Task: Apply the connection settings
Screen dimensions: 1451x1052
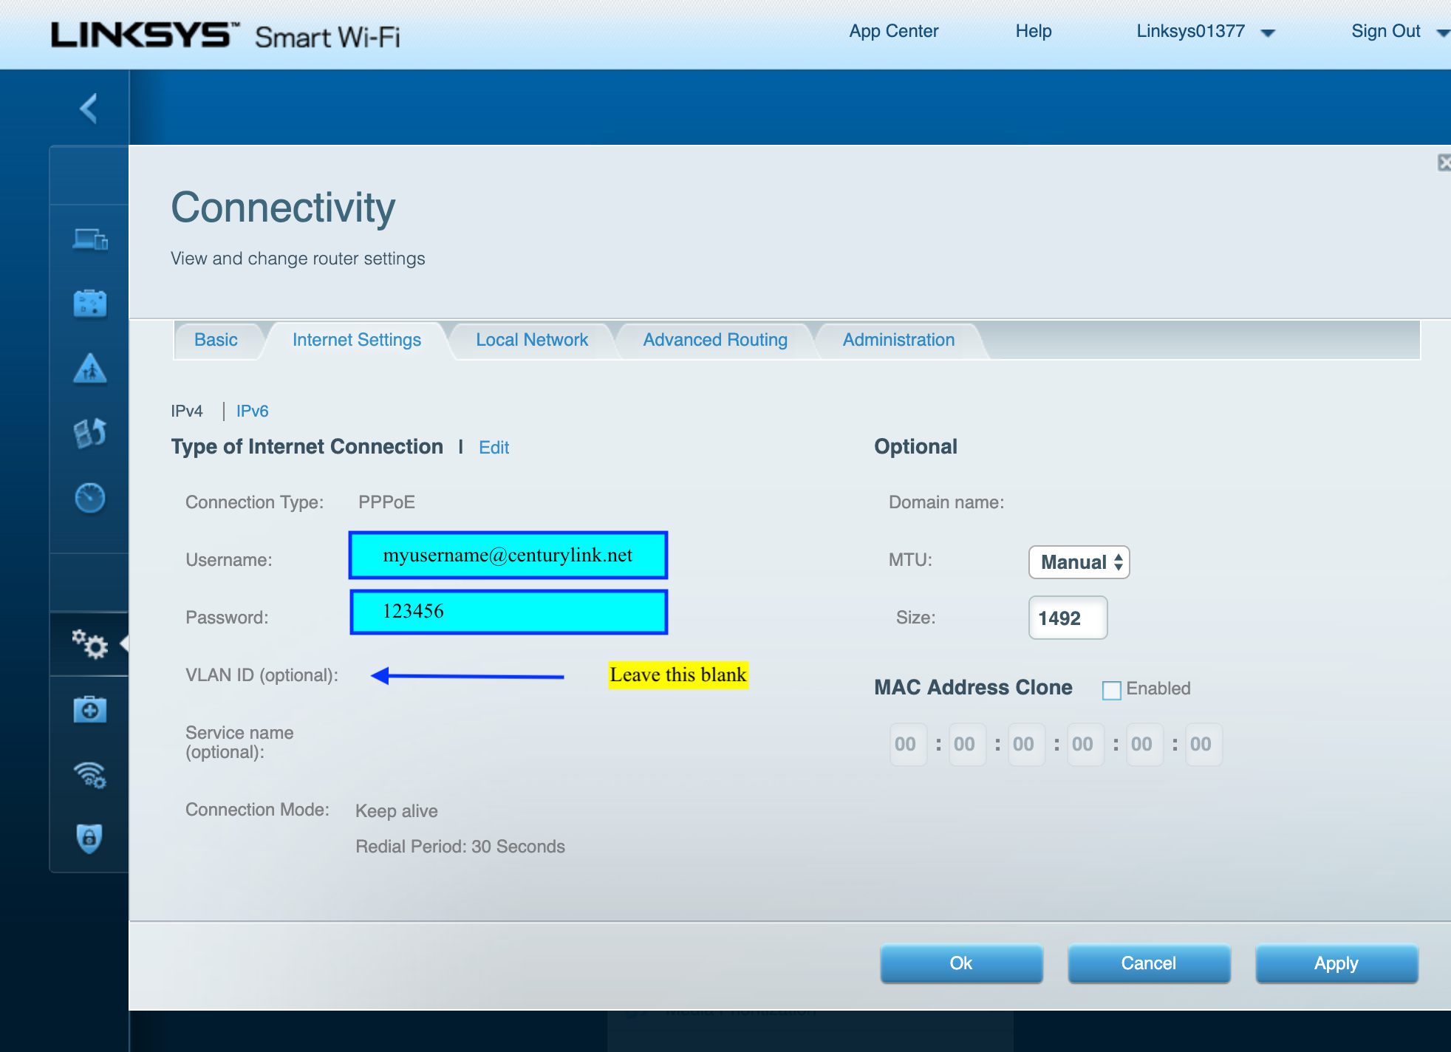Action: 1335,963
